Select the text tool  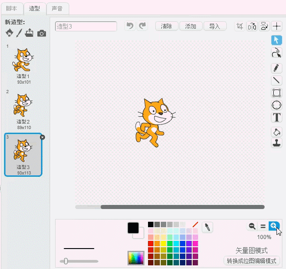[x=276, y=117]
